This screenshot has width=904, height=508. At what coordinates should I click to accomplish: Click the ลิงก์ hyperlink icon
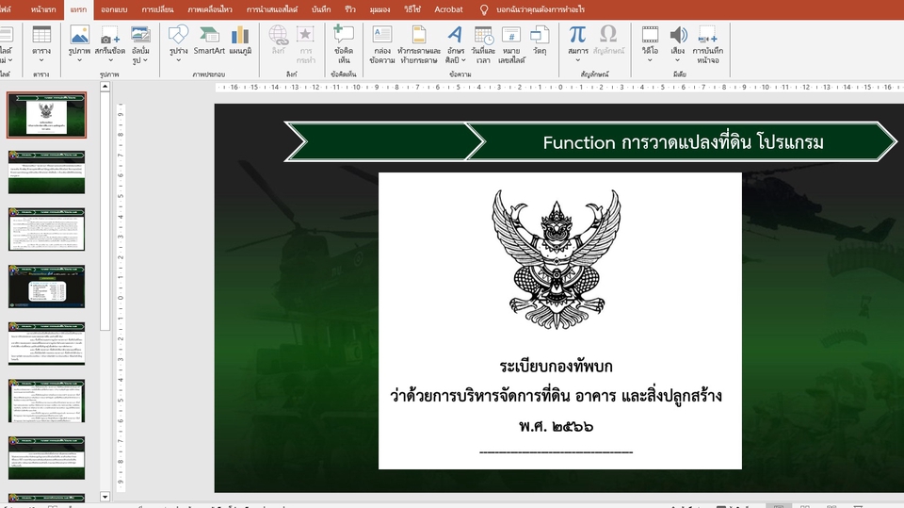[279, 36]
